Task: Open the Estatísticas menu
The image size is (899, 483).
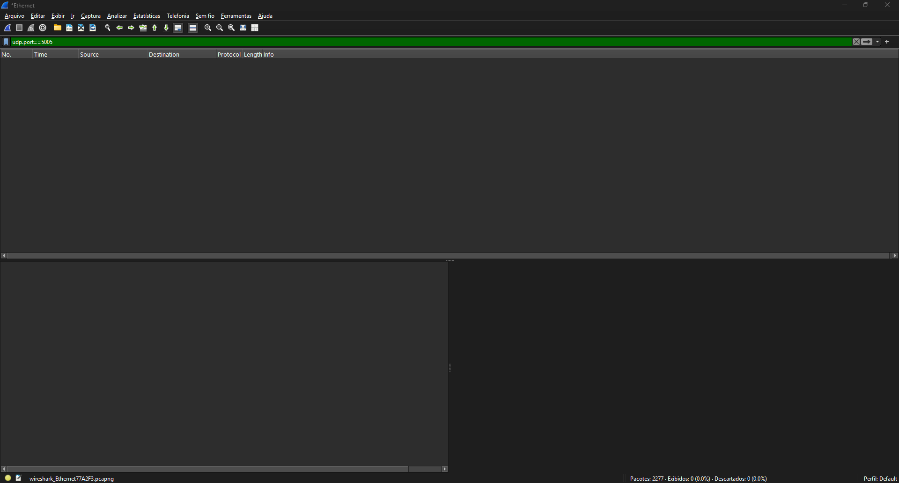Action: click(147, 16)
